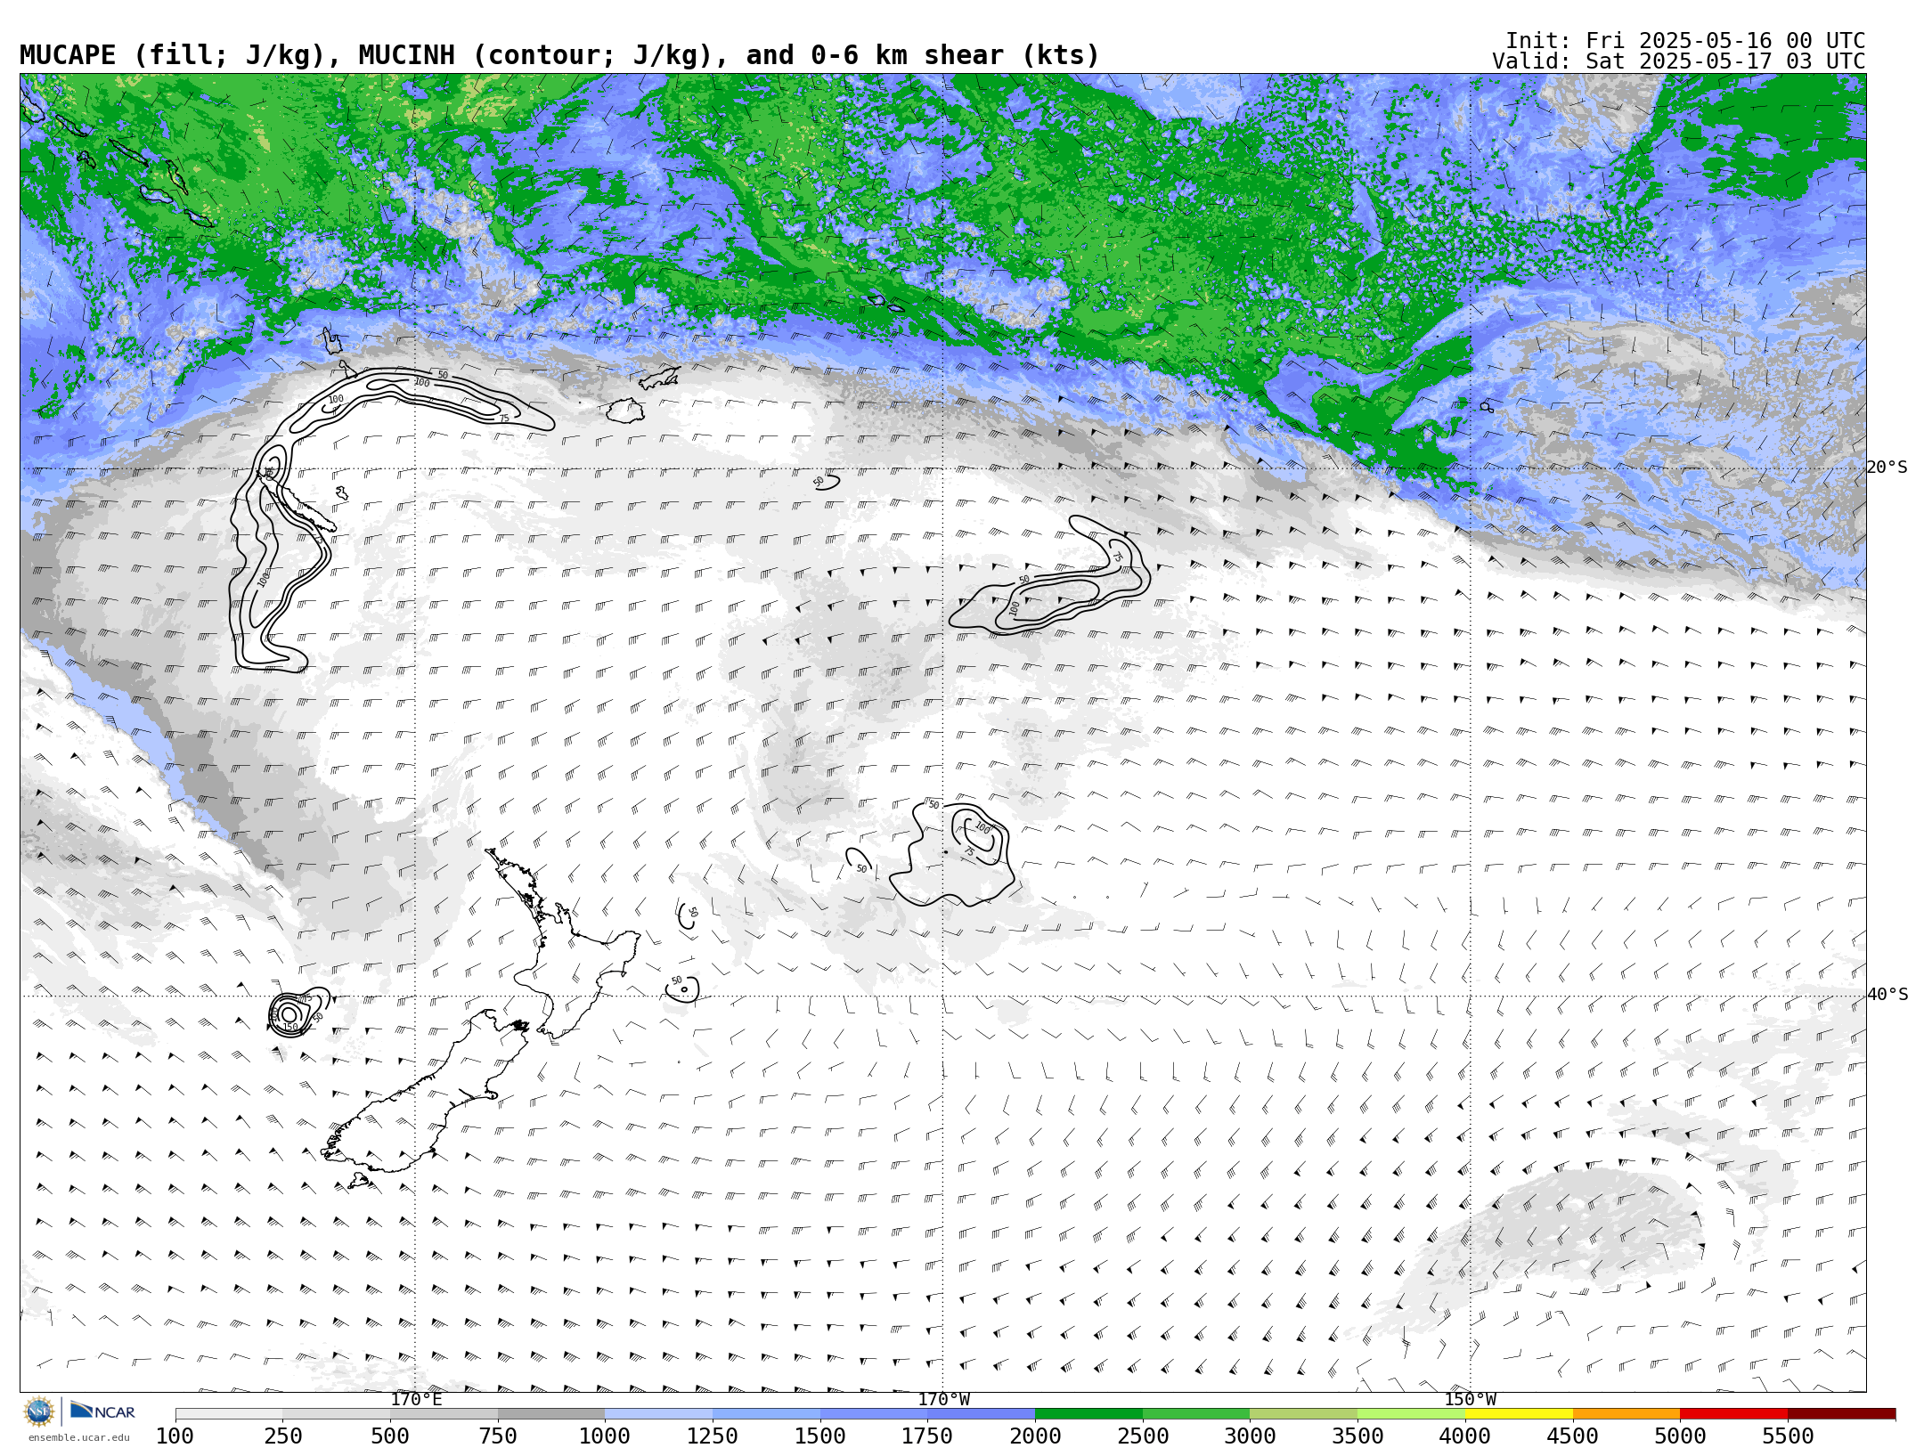
Task: Click the 170°W longitude label
Action: pos(943,1400)
